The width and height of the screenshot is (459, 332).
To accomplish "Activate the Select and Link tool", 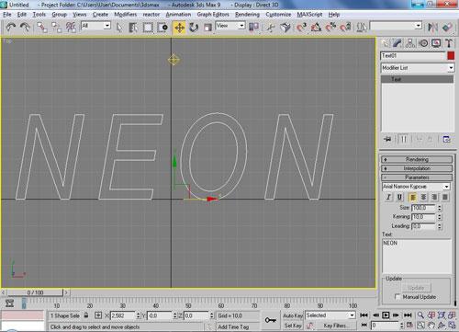I will [42, 28].
